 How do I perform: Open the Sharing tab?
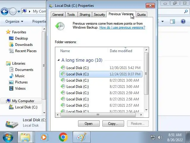[85, 15]
